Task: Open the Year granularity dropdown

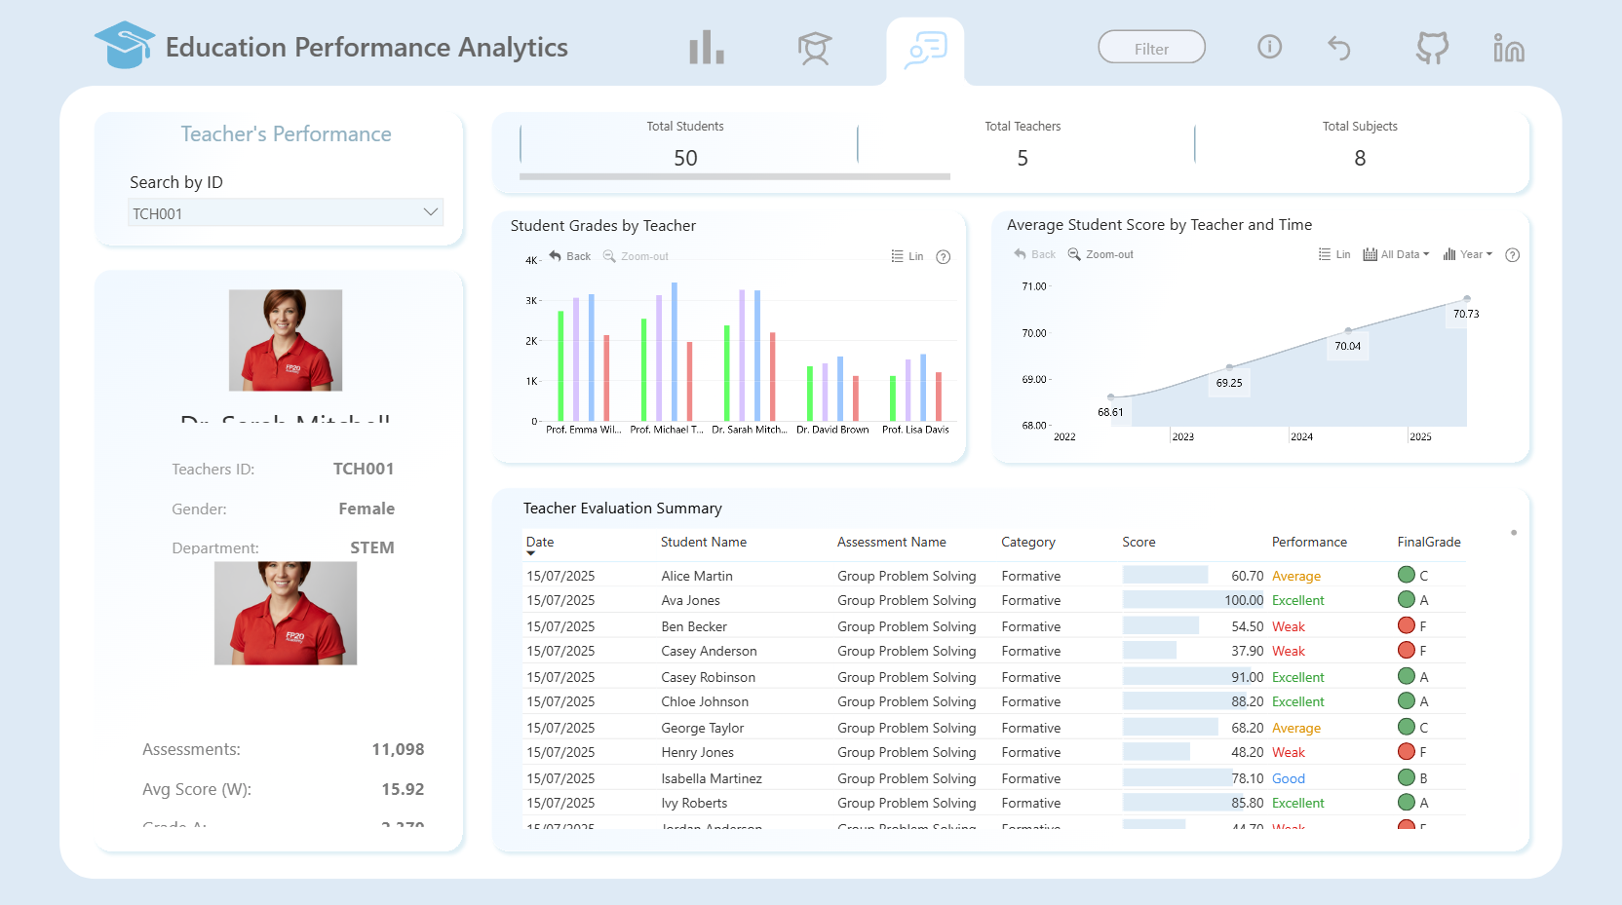Action: (x=1468, y=254)
